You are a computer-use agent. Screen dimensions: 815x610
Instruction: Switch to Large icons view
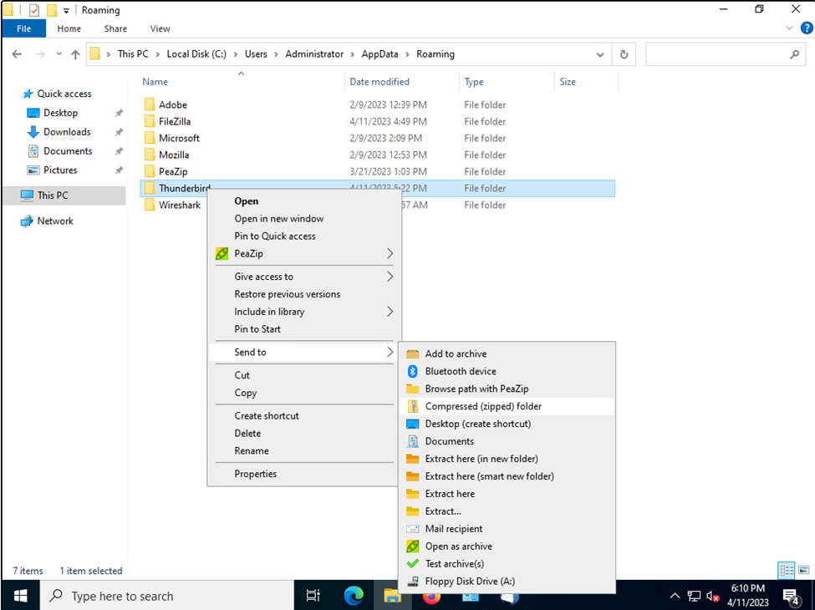(803, 570)
